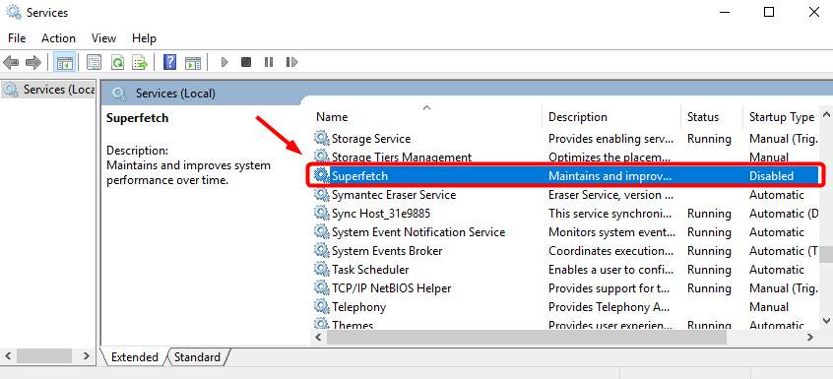Sort by the Startup Type column header
Screen dimensions: 833x379
point(781,117)
